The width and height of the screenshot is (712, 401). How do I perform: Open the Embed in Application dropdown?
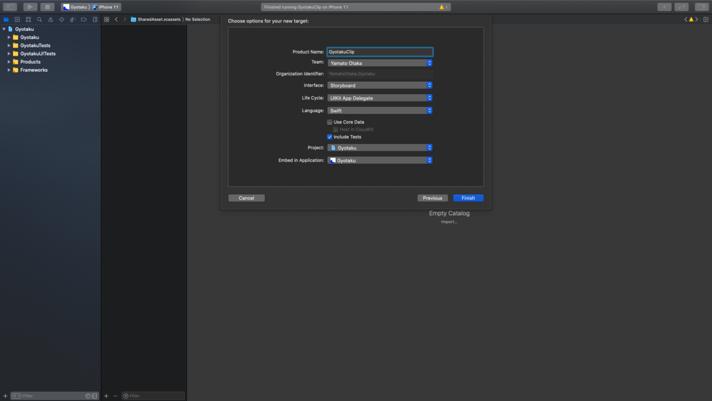click(x=380, y=160)
